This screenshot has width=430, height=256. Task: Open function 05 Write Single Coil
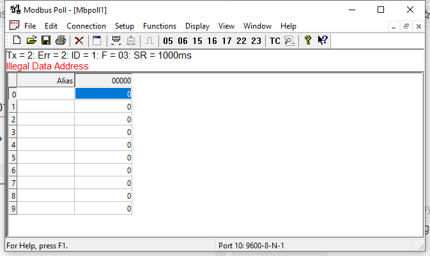click(x=168, y=41)
